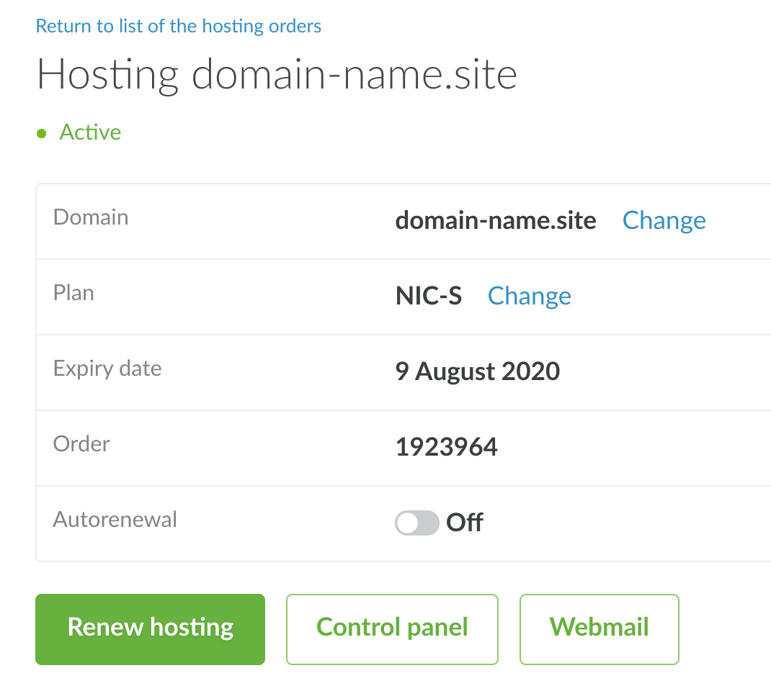Screen dimensions: 771x686
Task: Click the Hosting domain-name.site page heading
Action: 277,75
